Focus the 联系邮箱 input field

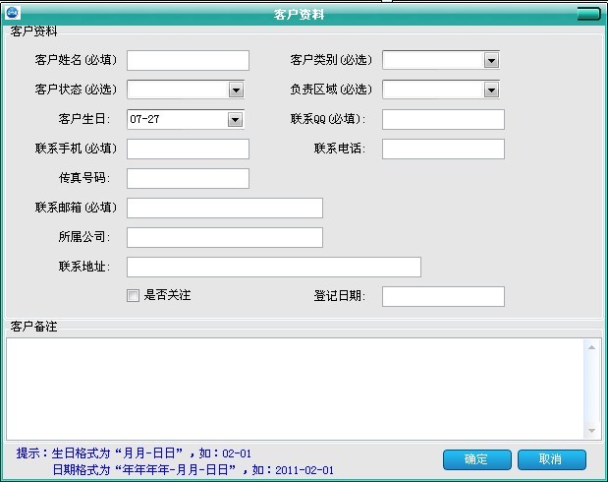click(225, 208)
